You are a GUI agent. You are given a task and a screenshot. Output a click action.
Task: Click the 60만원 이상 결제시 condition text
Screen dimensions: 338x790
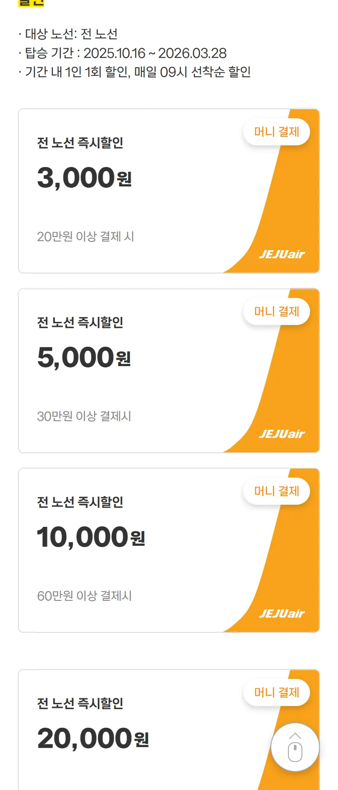85,596
